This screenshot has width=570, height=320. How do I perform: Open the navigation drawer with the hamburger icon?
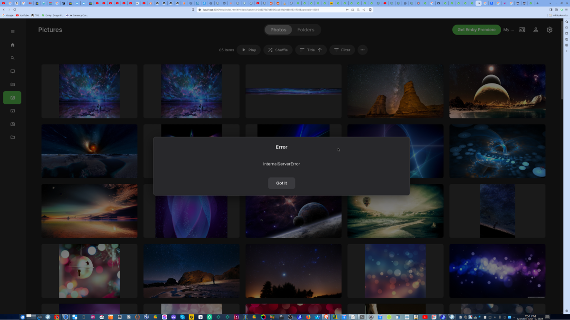(12, 31)
